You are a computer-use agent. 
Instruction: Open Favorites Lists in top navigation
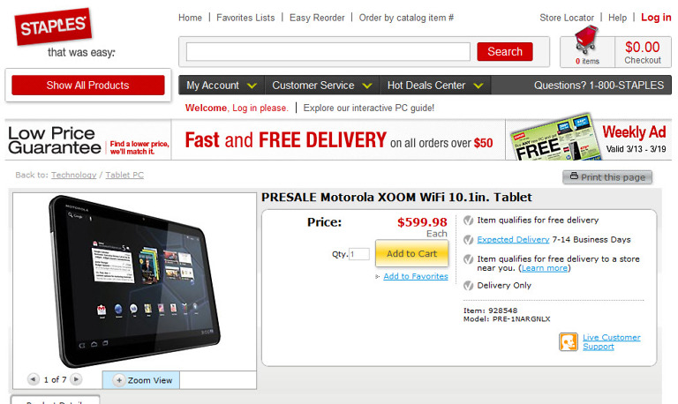(245, 18)
